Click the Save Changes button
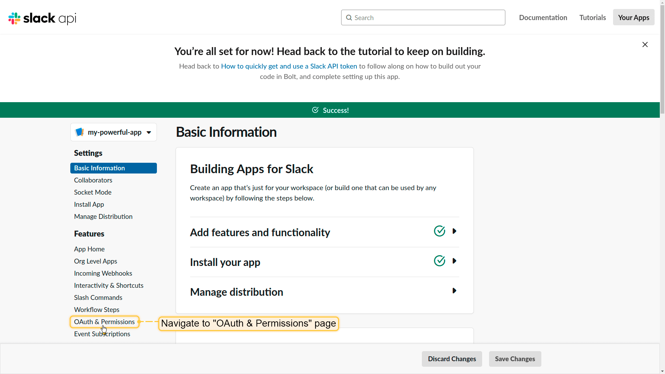This screenshot has width=665, height=374. [x=515, y=359]
